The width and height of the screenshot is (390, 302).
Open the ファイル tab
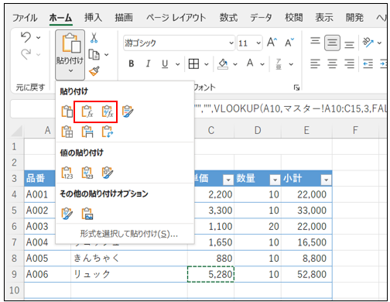[x=25, y=18]
